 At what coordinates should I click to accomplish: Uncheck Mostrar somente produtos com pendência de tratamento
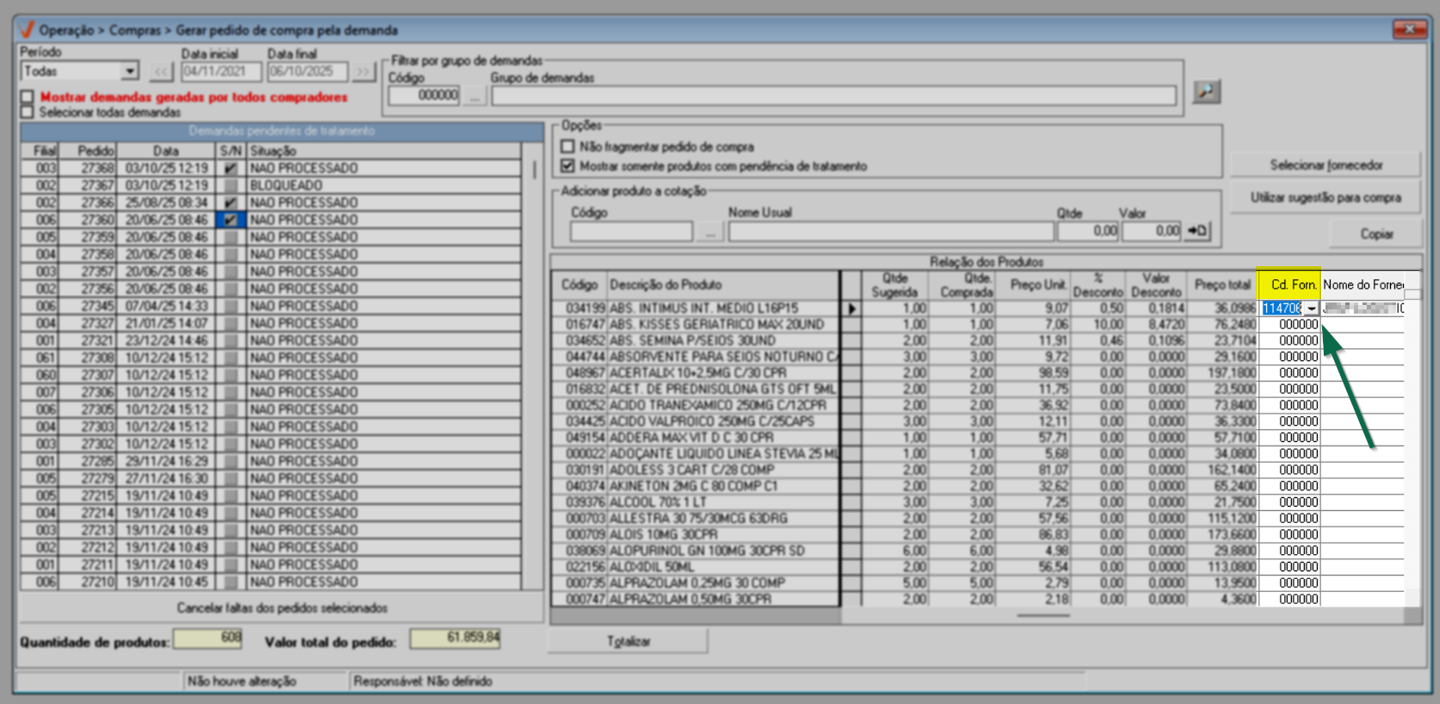[568, 165]
